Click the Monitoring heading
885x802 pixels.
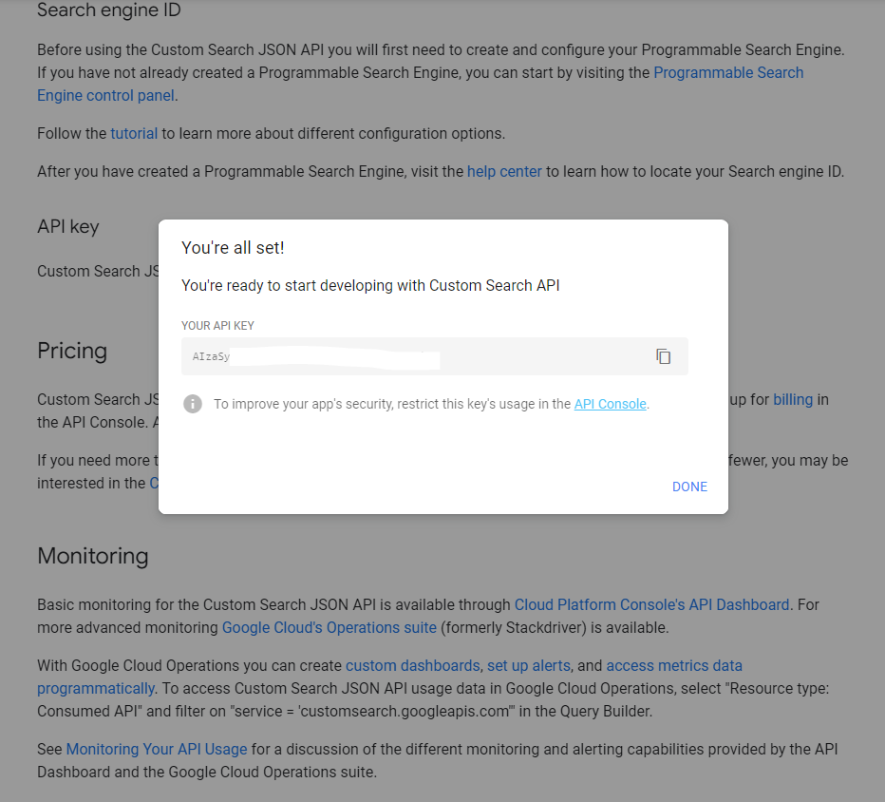(92, 556)
